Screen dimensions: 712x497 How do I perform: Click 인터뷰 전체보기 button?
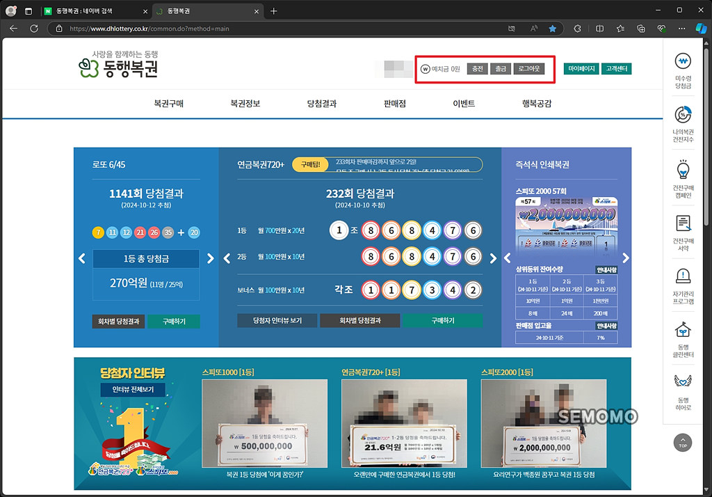point(133,390)
